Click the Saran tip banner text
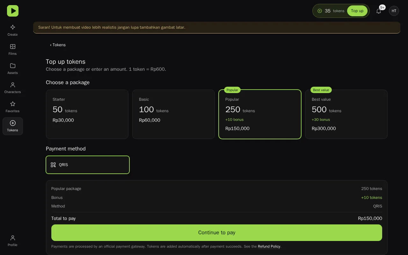The image size is (408, 255). tap(112, 27)
